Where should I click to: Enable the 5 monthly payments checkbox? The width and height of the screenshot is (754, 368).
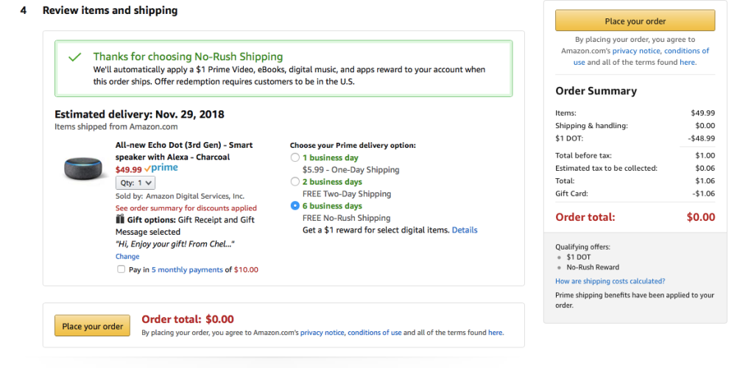pos(121,269)
